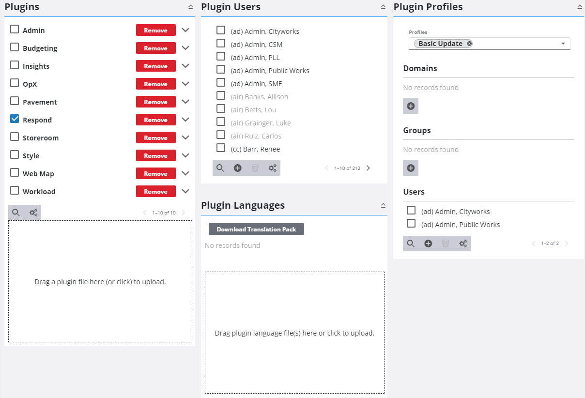Check the Admin plugin checkbox
585x398 pixels.
pyautogui.click(x=14, y=30)
